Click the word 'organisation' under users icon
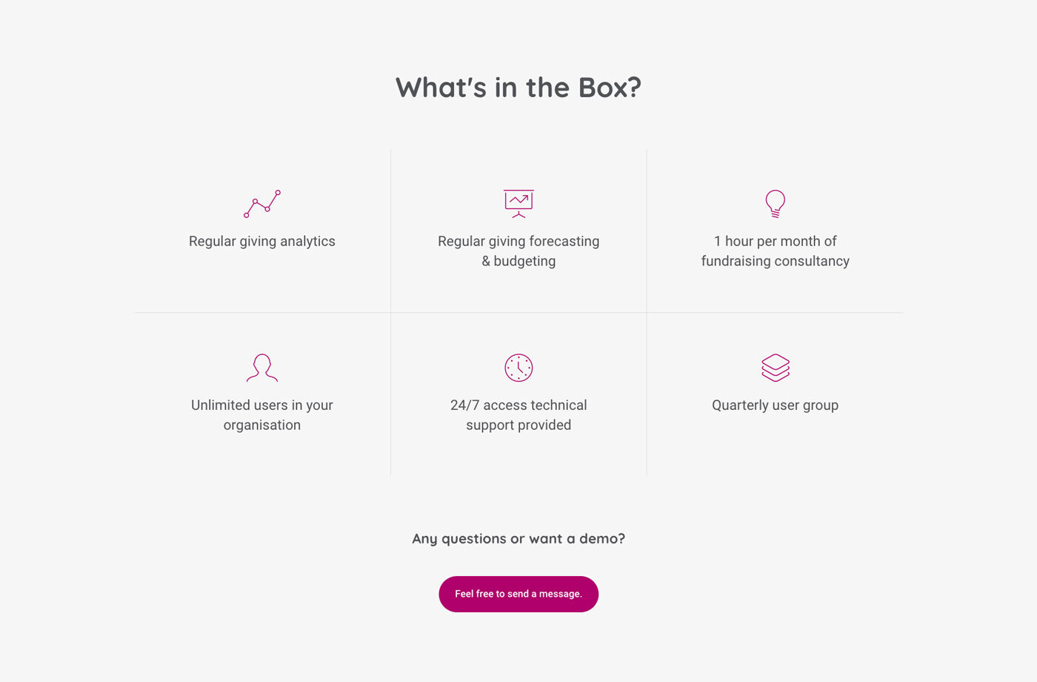The height and width of the screenshot is (682, 1037). pyautogui.click(x=262, y=426)
